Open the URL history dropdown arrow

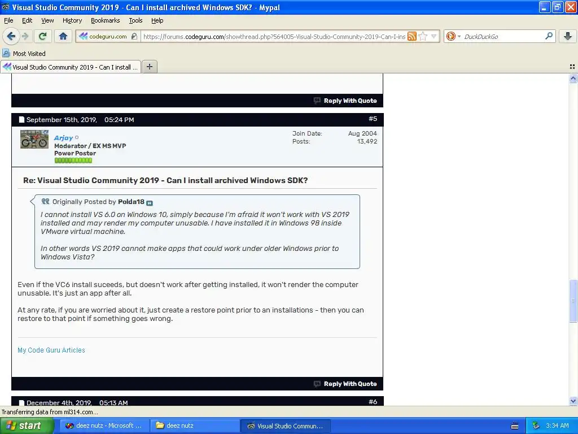(x=434, y=36)
